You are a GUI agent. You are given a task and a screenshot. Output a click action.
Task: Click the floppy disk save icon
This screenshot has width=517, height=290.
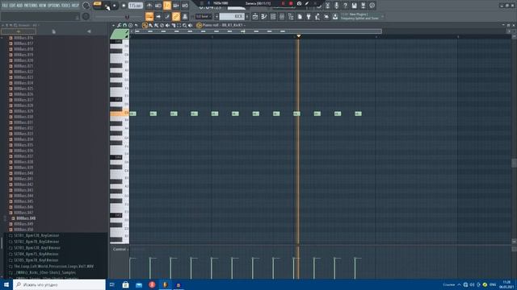tap(354, 6)
